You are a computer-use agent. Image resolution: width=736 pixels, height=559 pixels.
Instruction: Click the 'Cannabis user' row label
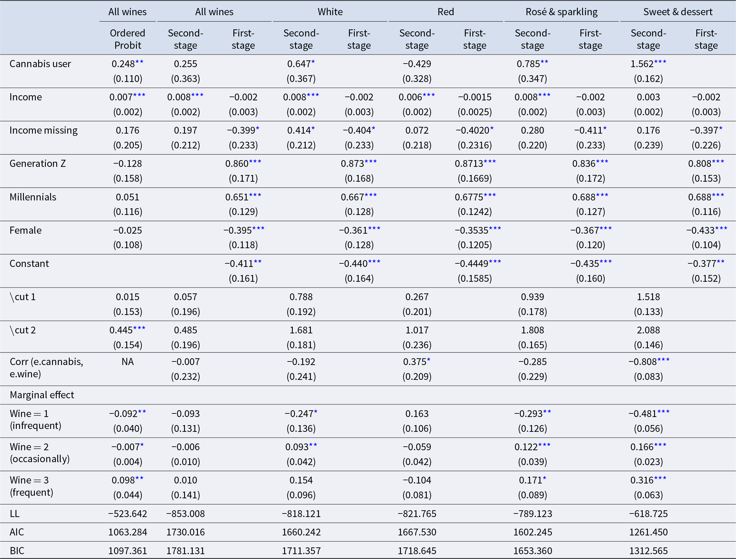tap(40, 64)
